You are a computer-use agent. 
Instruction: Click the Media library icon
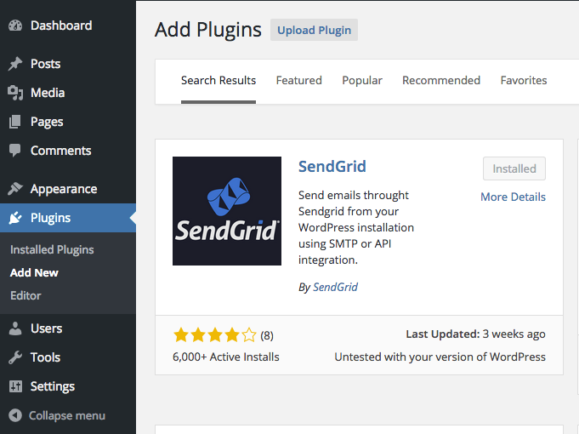(15, 93)
